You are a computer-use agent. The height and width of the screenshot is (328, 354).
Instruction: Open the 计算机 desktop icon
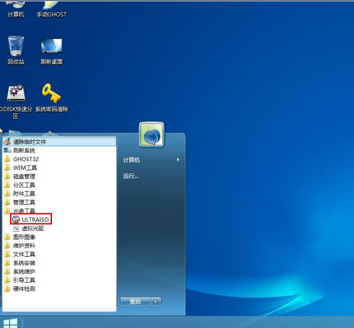[16, 9]
